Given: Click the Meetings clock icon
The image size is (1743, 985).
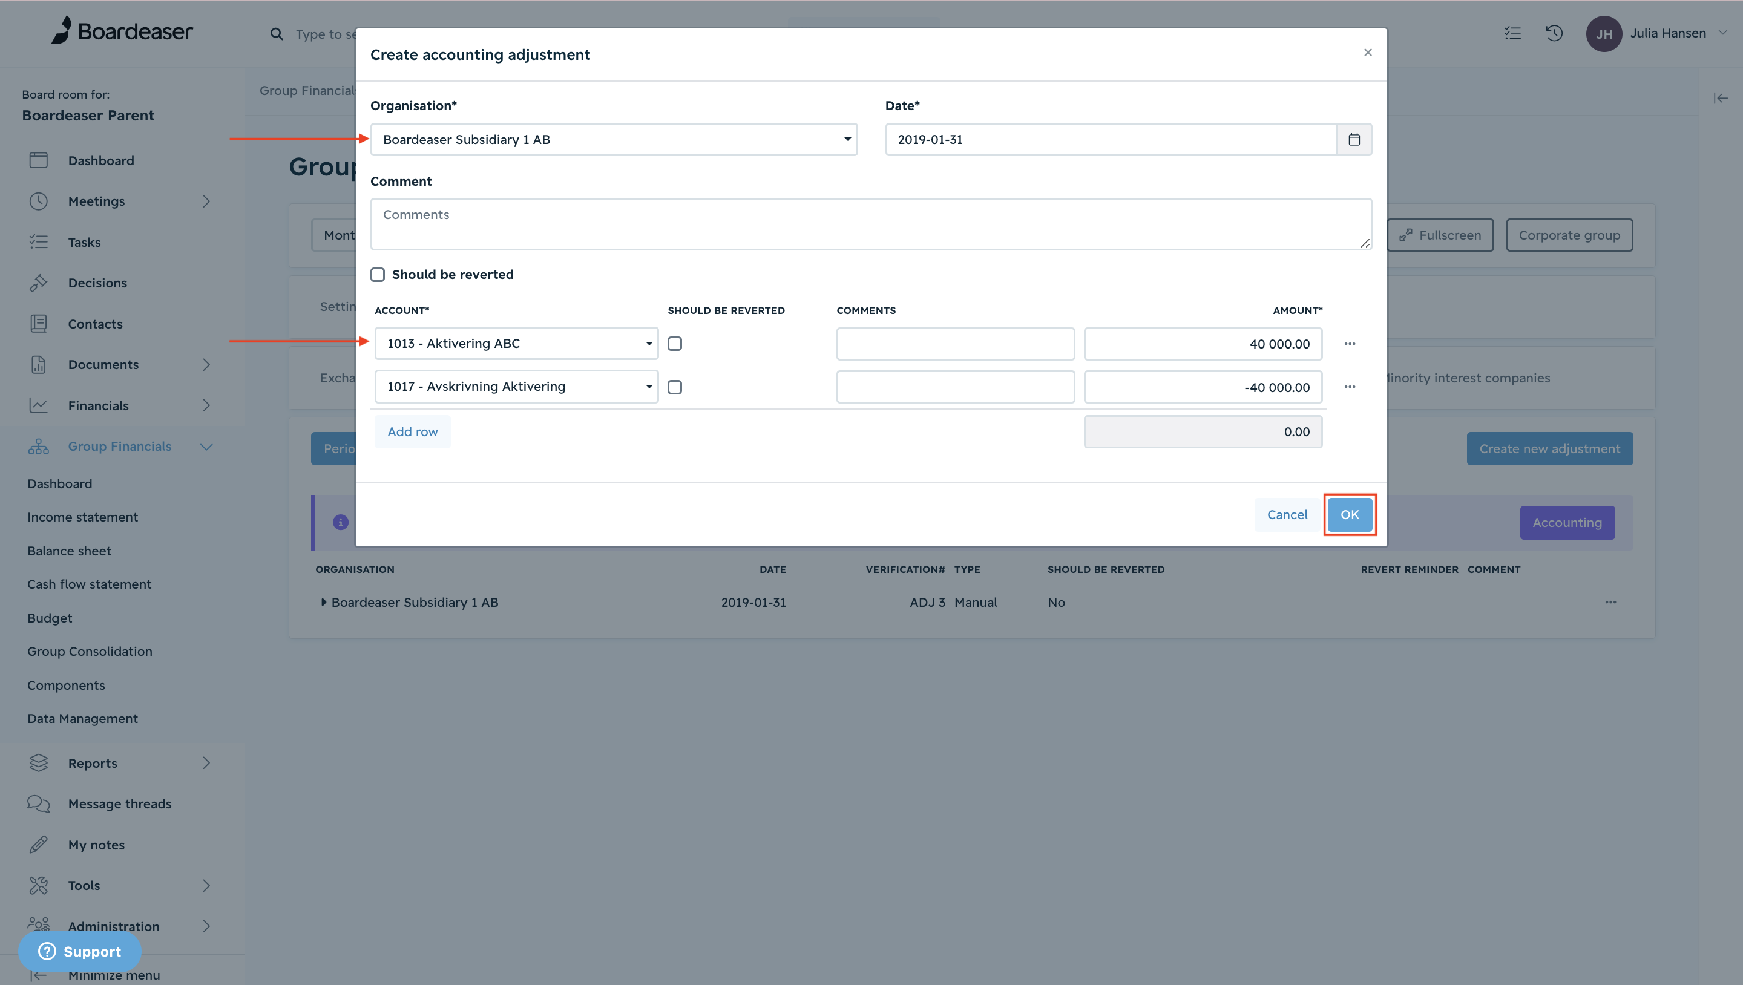Looking at the screenshot, I should 39,201.
